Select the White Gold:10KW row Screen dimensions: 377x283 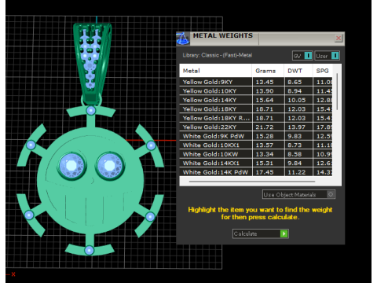tap(256, 154)
